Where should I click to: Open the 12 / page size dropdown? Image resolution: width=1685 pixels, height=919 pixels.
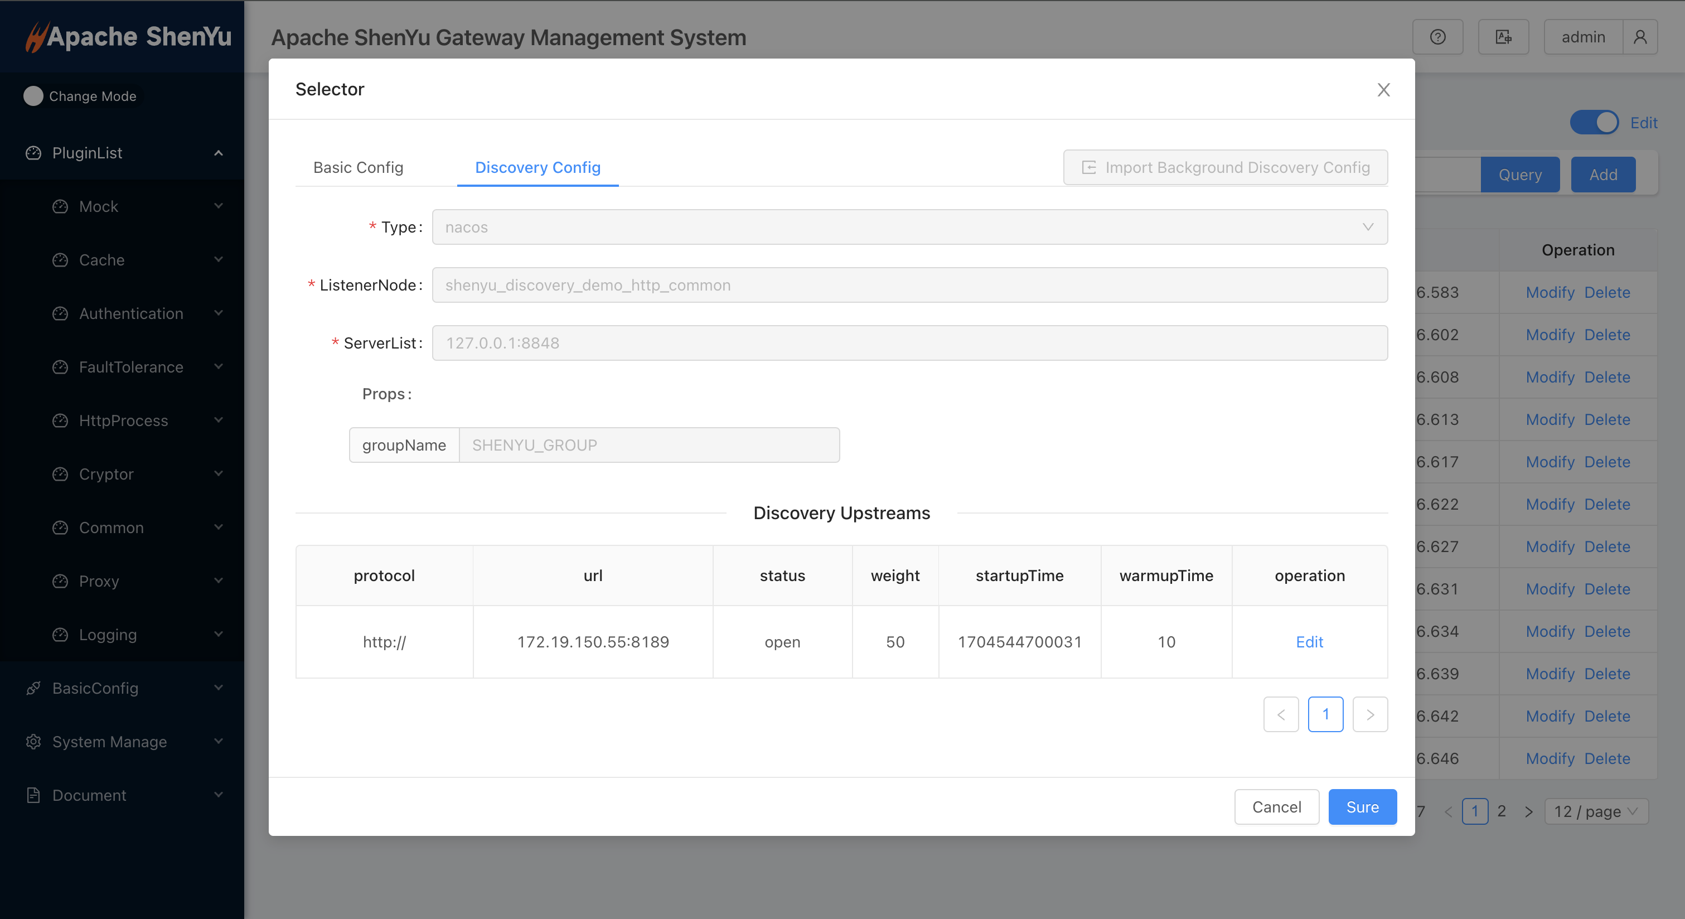click(x=1595, y=812)
